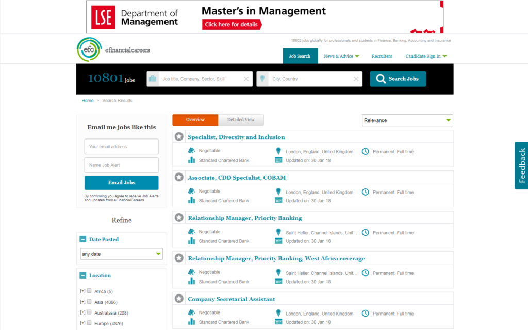Click the LSE Department of Management ad banner
The image size is (528, 330).
pos(265,17)
